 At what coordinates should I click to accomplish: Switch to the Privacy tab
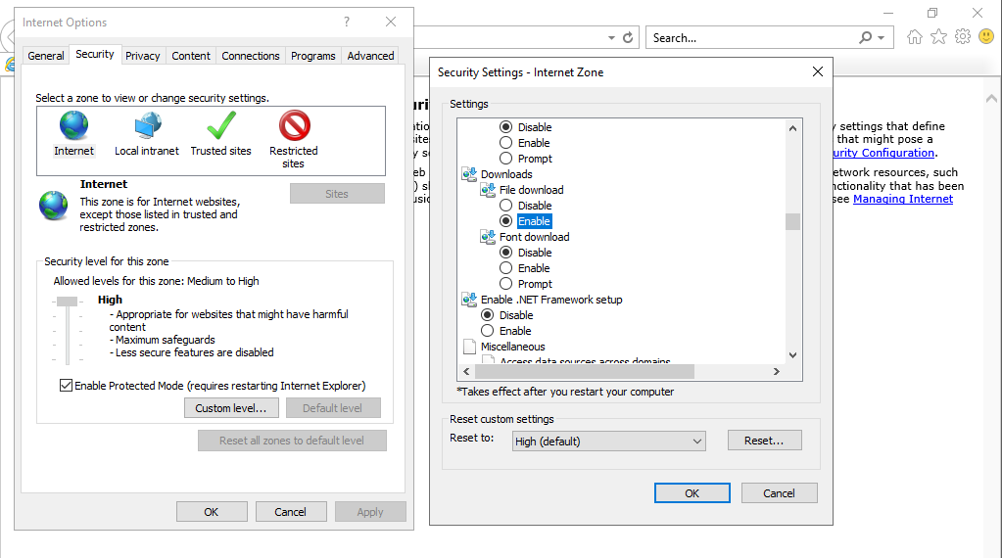pos(142,56)
